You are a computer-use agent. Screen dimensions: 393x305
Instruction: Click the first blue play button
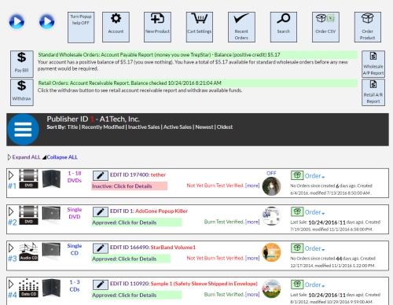click(17, 21)
